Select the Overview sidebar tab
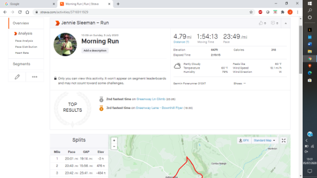Image resolution: width=317 pixels, height=178 pixels. click(21, 23)
